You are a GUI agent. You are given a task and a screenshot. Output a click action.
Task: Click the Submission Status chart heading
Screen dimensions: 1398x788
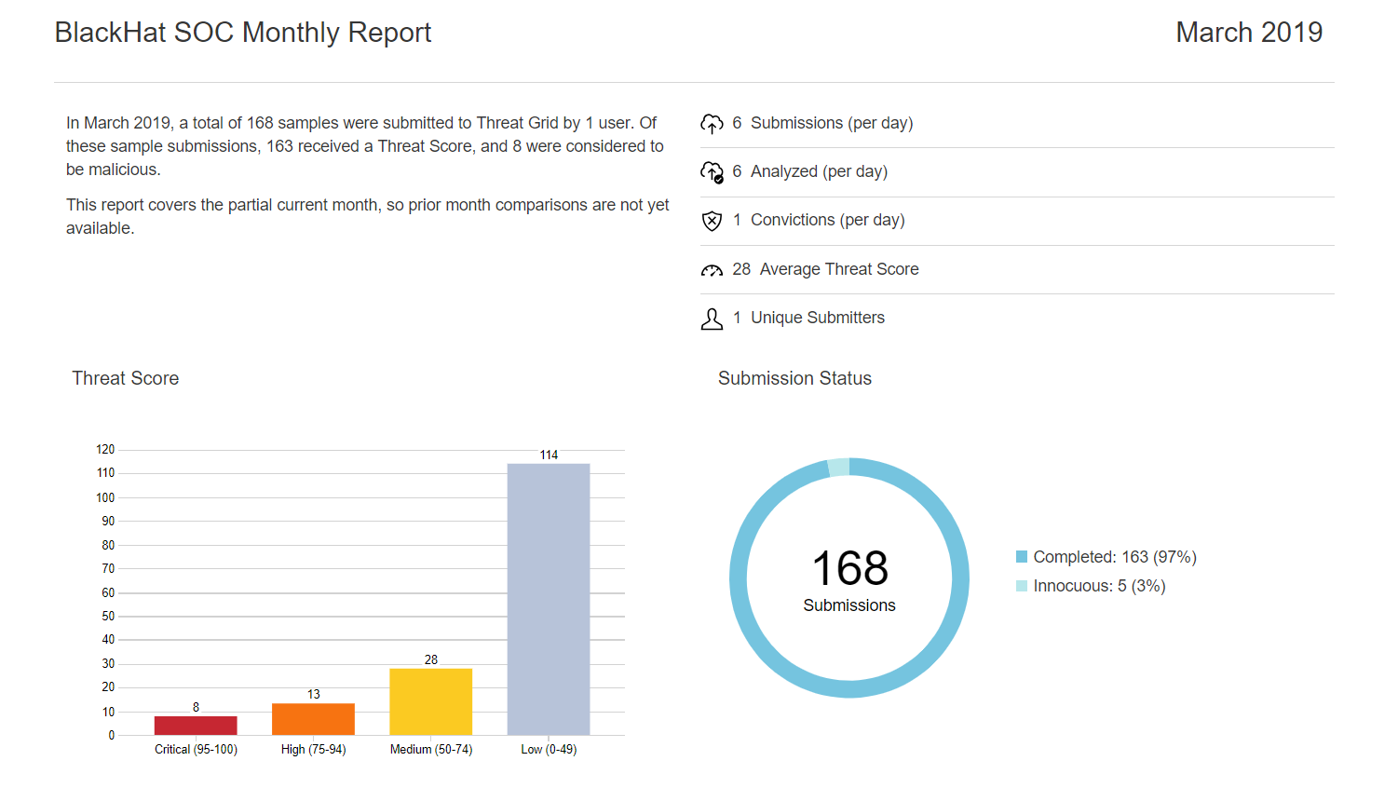coord(794,378)
